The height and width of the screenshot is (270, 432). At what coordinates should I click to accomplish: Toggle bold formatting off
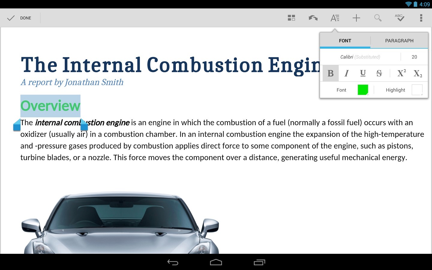[x=330, y=73]
